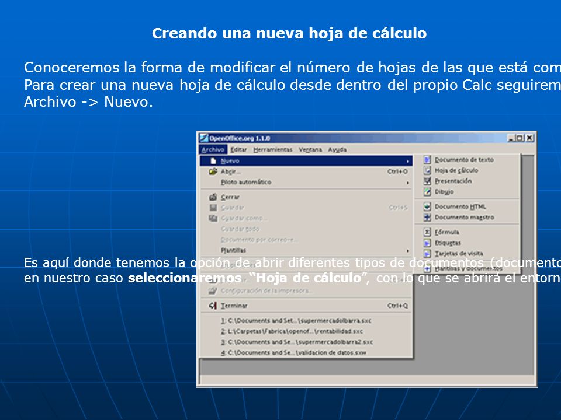Click the Guardar disk icon
The width and height of the screenshot is (561, 420).
pos(213,208)
